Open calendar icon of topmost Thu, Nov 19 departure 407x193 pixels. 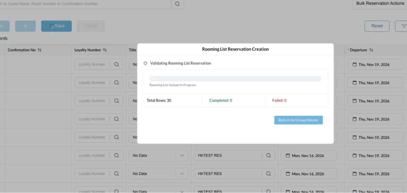[355, 65]
